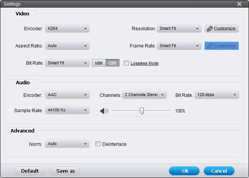Open the Resolution Smart Fit dropdown
The image size is (249, 178).
coord(179,29)
